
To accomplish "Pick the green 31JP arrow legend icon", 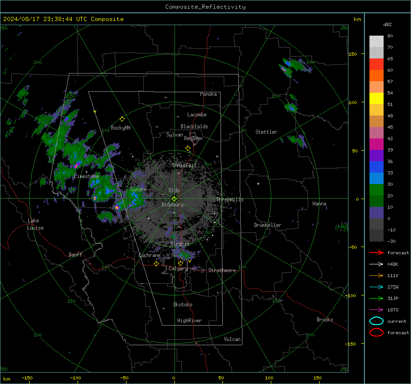I will (376, 298).
